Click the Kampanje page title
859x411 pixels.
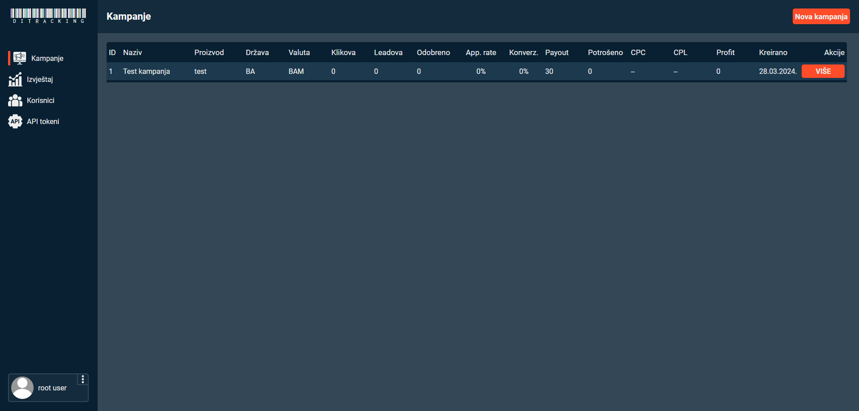click(129, 17)
